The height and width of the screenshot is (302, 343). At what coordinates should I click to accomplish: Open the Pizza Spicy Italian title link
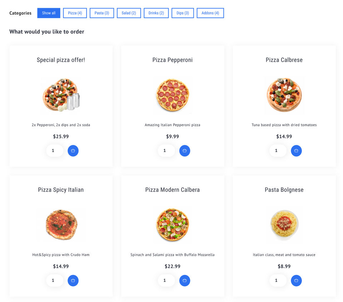[x=61, y=190]
